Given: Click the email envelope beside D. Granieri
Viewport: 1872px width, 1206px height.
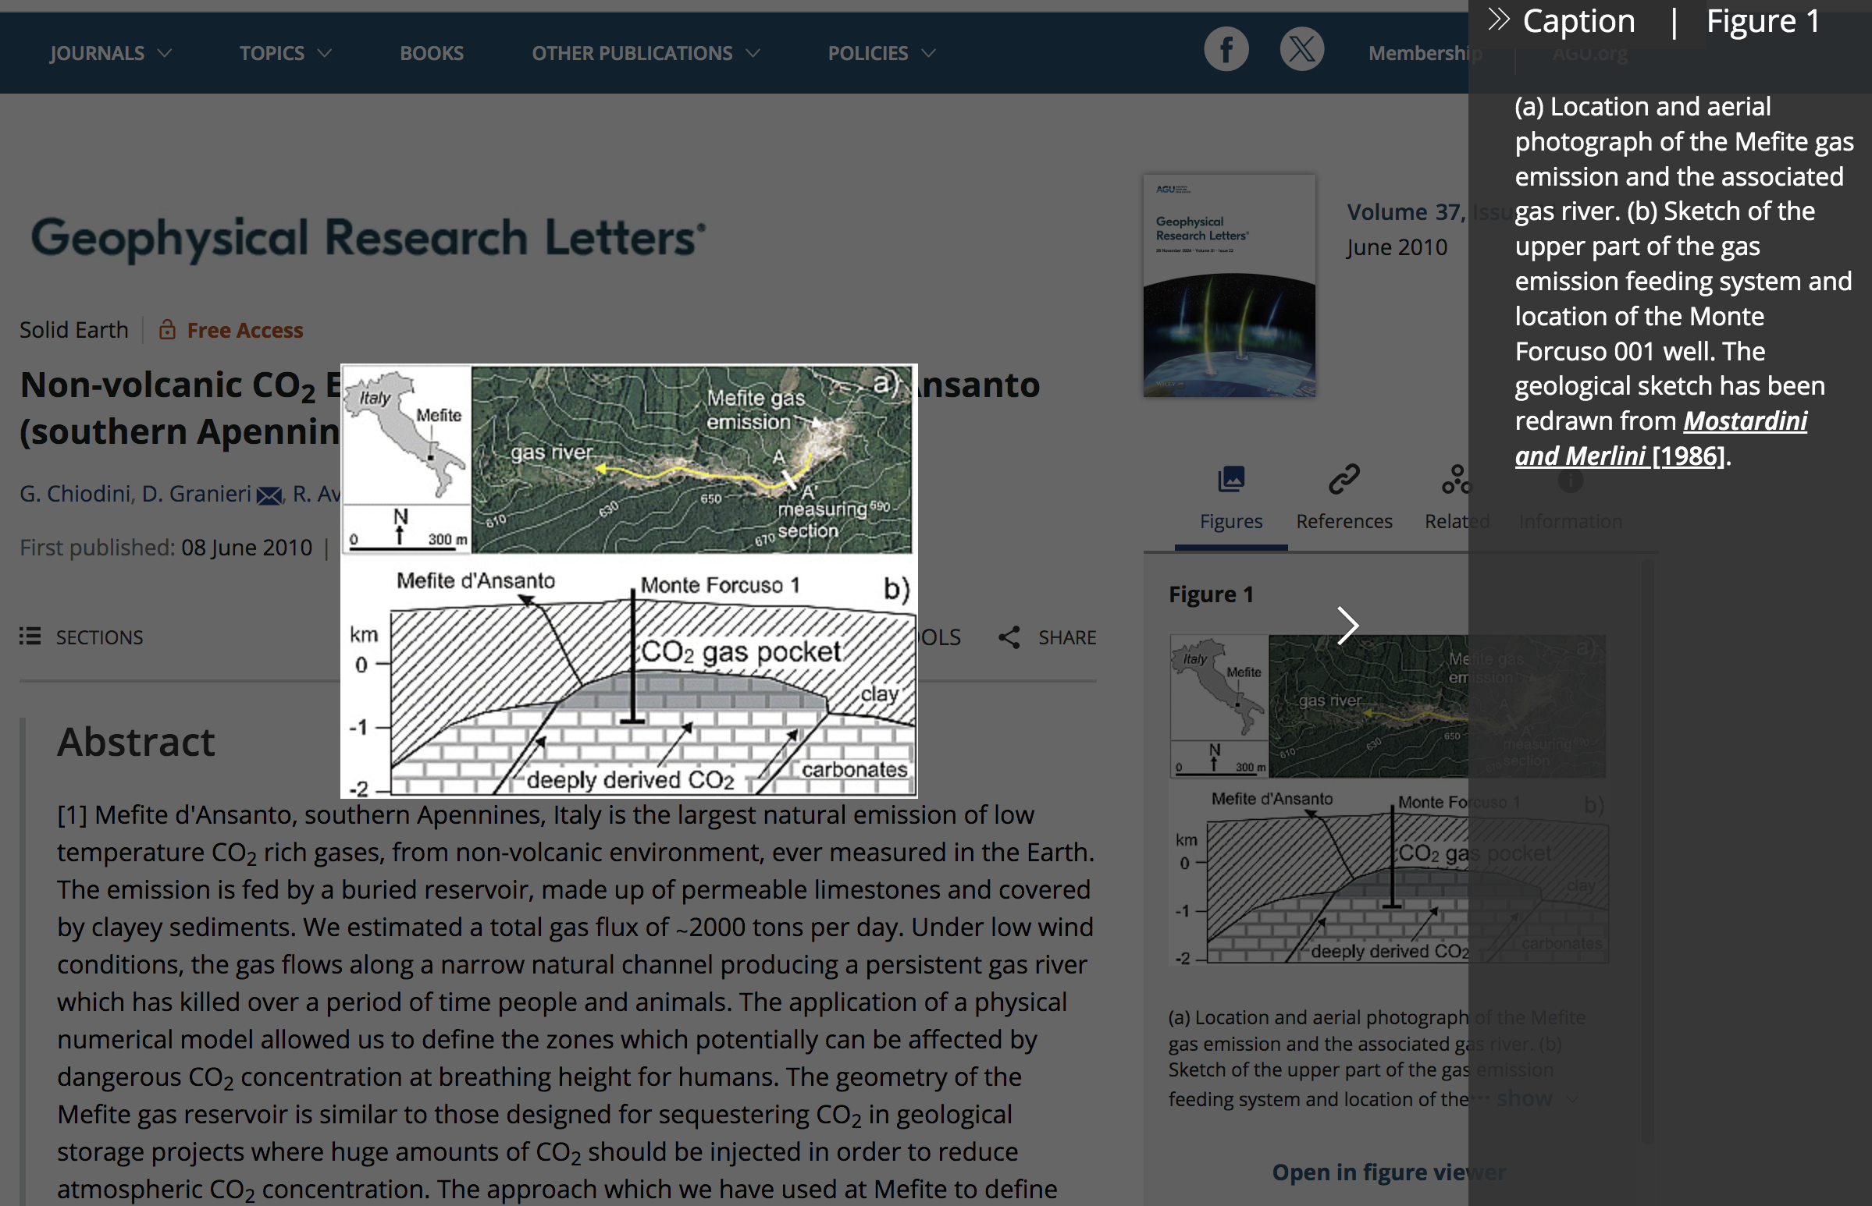Looking at the screenshot, I should click(269, 495).
